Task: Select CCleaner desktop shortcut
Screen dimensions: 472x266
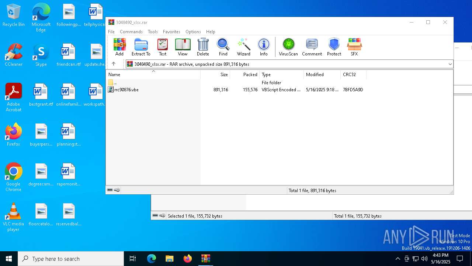Action: click(x=14, y=55)
